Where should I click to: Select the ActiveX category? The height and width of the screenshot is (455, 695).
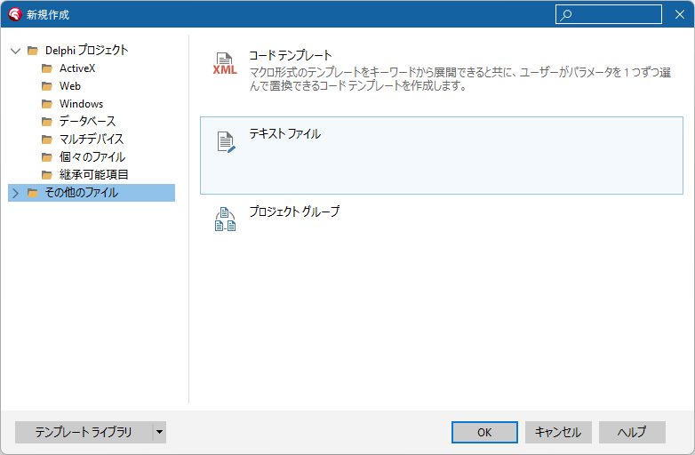[x=77, y=68]
